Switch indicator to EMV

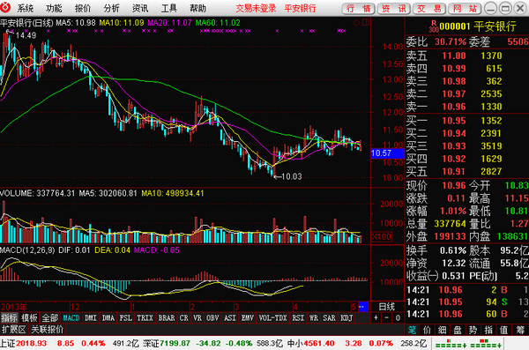[x=248, y=318]
